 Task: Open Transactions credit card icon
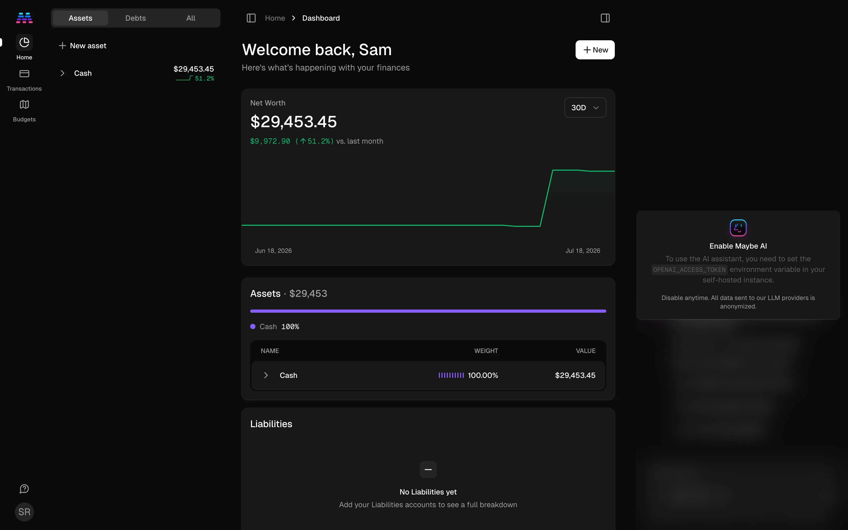click(x=24, y=74)
